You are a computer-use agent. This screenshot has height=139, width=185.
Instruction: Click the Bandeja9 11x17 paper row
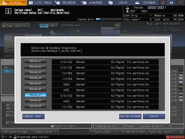pyautogui.click(x=105, y=107)
